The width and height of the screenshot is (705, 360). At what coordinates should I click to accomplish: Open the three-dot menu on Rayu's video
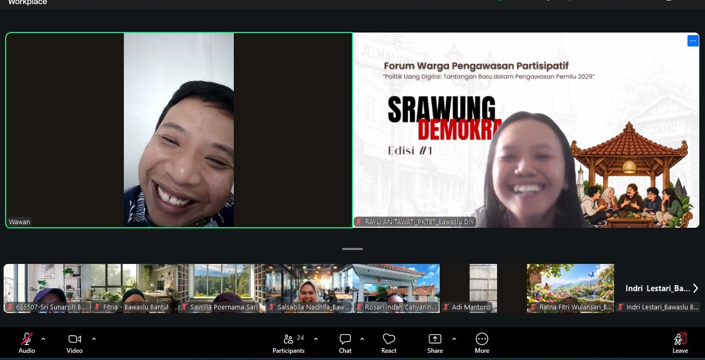point(693,41)
